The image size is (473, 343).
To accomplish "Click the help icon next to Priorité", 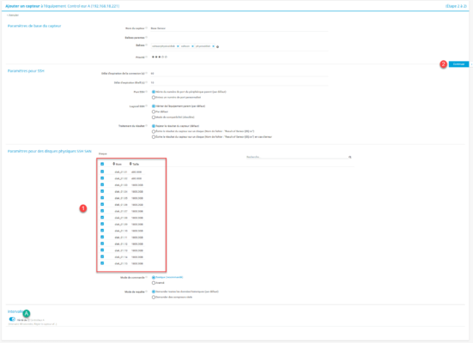I will point(146,57).
